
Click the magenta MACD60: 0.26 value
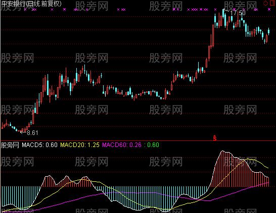(x=122, y=145)
